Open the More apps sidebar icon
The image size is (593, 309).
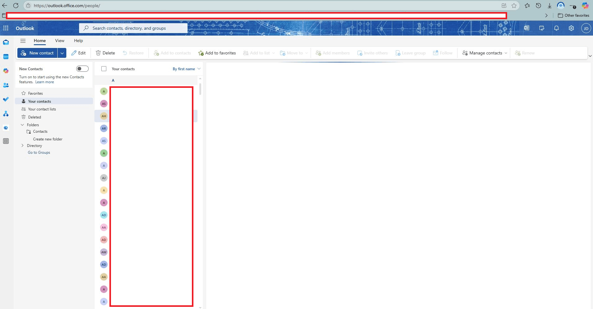(6, 141)
